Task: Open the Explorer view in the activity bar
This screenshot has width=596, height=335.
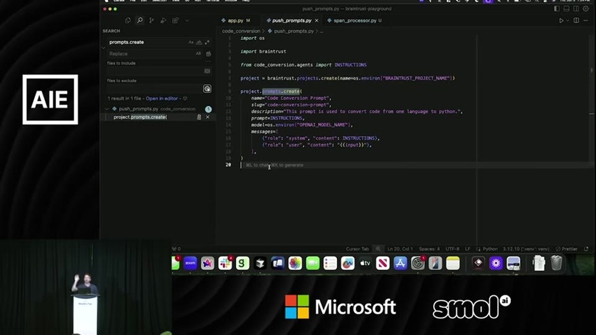Action: [x=128, y=20]
